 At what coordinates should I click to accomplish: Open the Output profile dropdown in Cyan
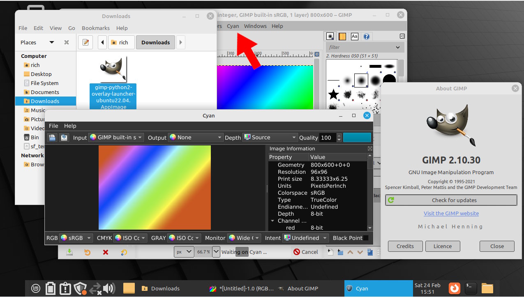[x=196, y=138]
